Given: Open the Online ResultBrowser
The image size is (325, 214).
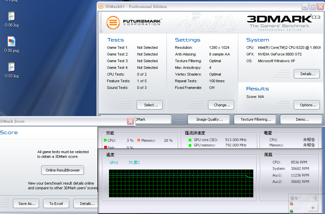Looking at the screenshot, I should tap(62, 170).
